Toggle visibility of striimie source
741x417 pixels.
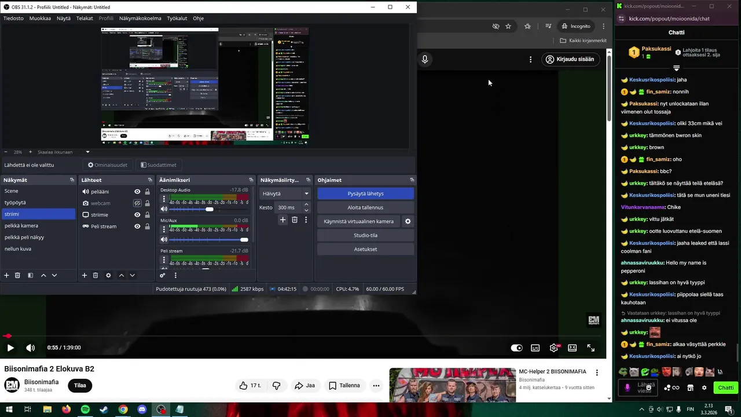(x=137, y=215)
